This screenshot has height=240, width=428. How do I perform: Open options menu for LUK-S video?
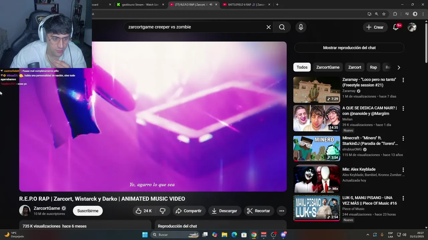pos(403,198)
